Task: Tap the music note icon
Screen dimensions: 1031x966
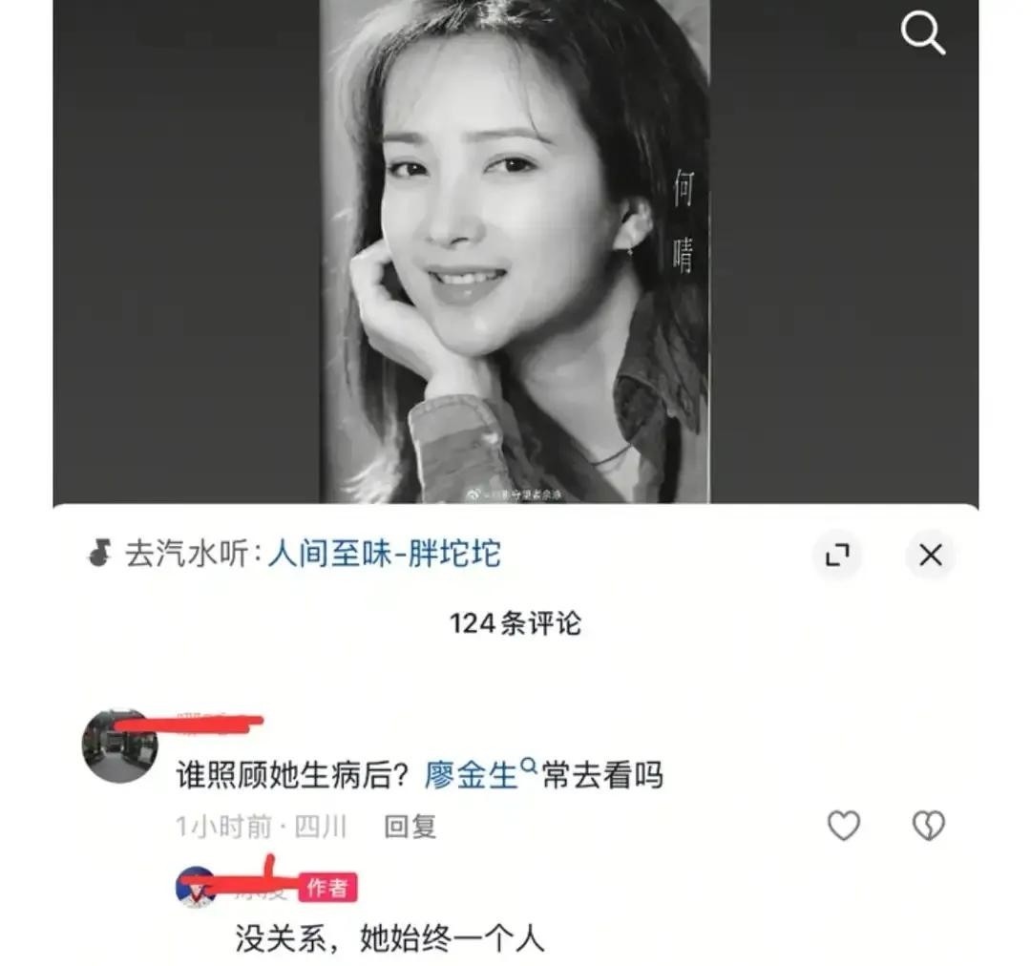Action: point(99,553)
